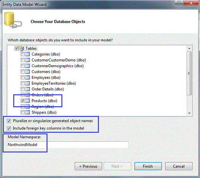Click the Finish button
The image size is (200, 178).
click(148, 166)
